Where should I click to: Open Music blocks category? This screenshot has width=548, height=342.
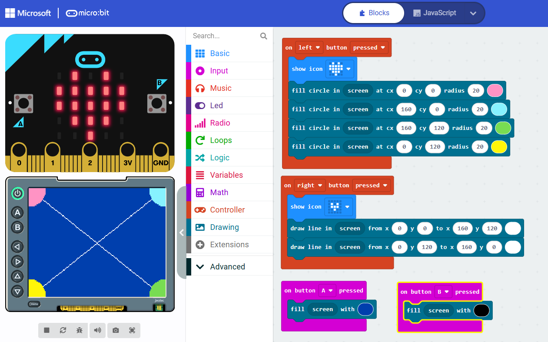click(x=229, y=88)
